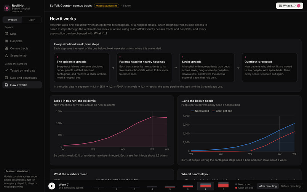Click 'Behind the numbers' sidebar section label
This screenshot has height=192, width=307.
pyautogui.click(x=16, y=64)
